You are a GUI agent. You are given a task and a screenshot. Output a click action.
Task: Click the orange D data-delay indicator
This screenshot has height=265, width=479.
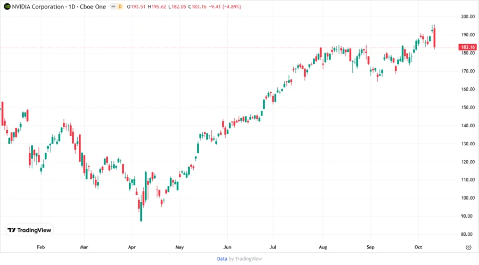click(120, 7)
